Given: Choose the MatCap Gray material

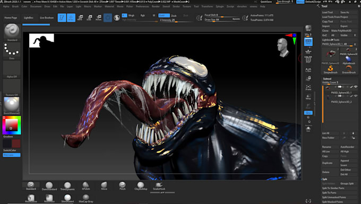Looking at the screenshot, I should (86, 199).
